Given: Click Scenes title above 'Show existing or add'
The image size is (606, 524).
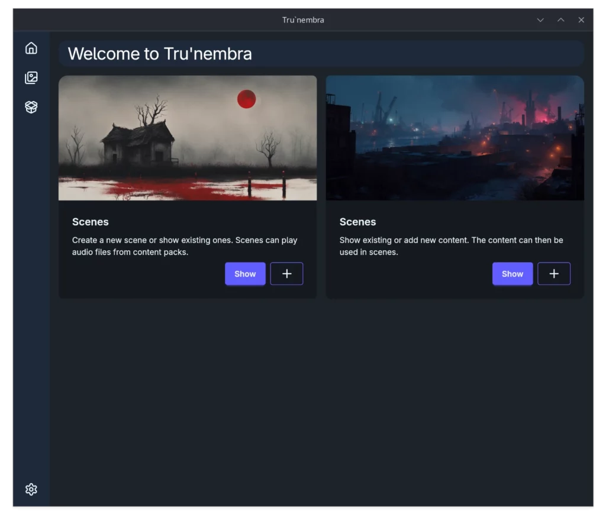Looking at the screenshot, I should 357,222.
